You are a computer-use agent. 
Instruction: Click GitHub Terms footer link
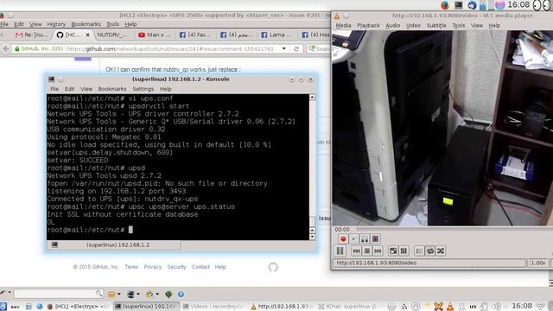click(x=131, y=267)
